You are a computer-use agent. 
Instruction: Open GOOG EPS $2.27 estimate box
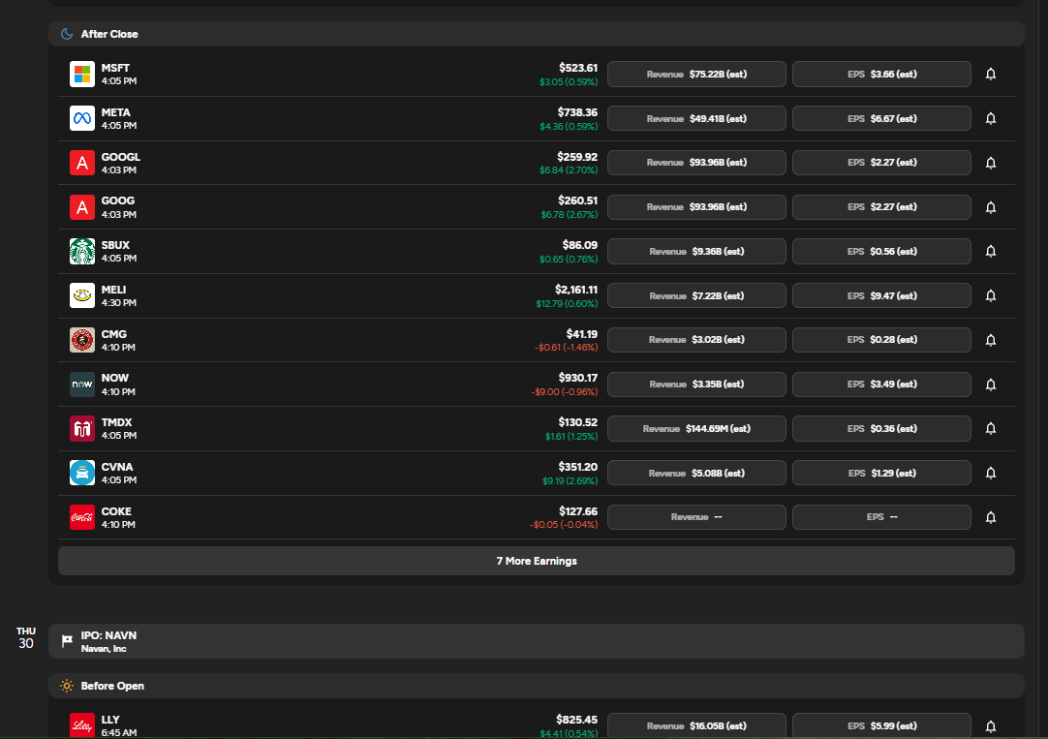click(x=881, y=207)
